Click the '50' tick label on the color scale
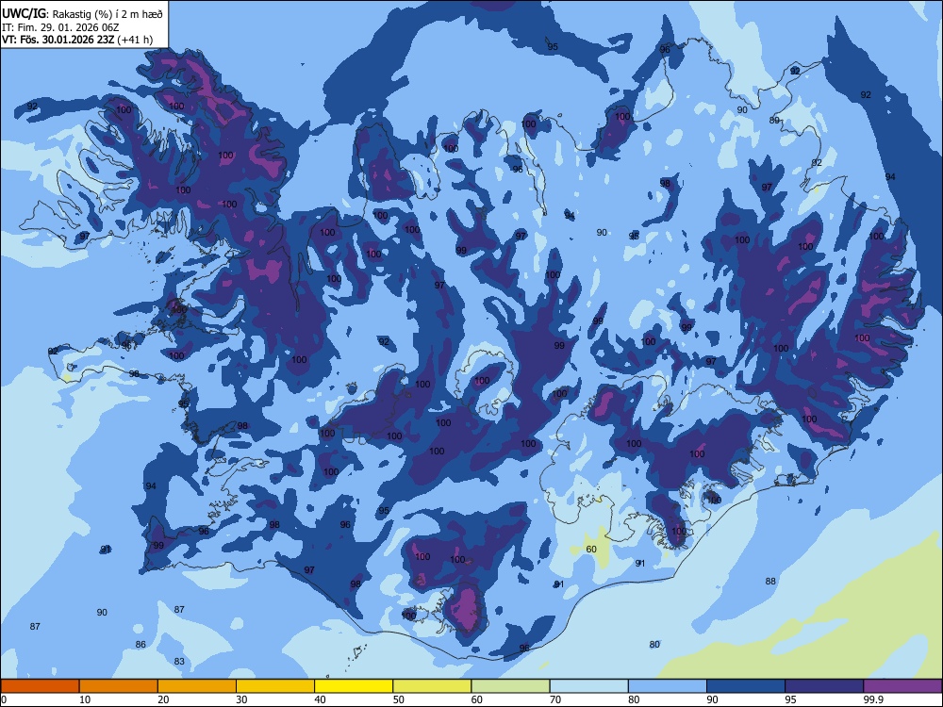This screenshot has height=707, width=943. 398,699
